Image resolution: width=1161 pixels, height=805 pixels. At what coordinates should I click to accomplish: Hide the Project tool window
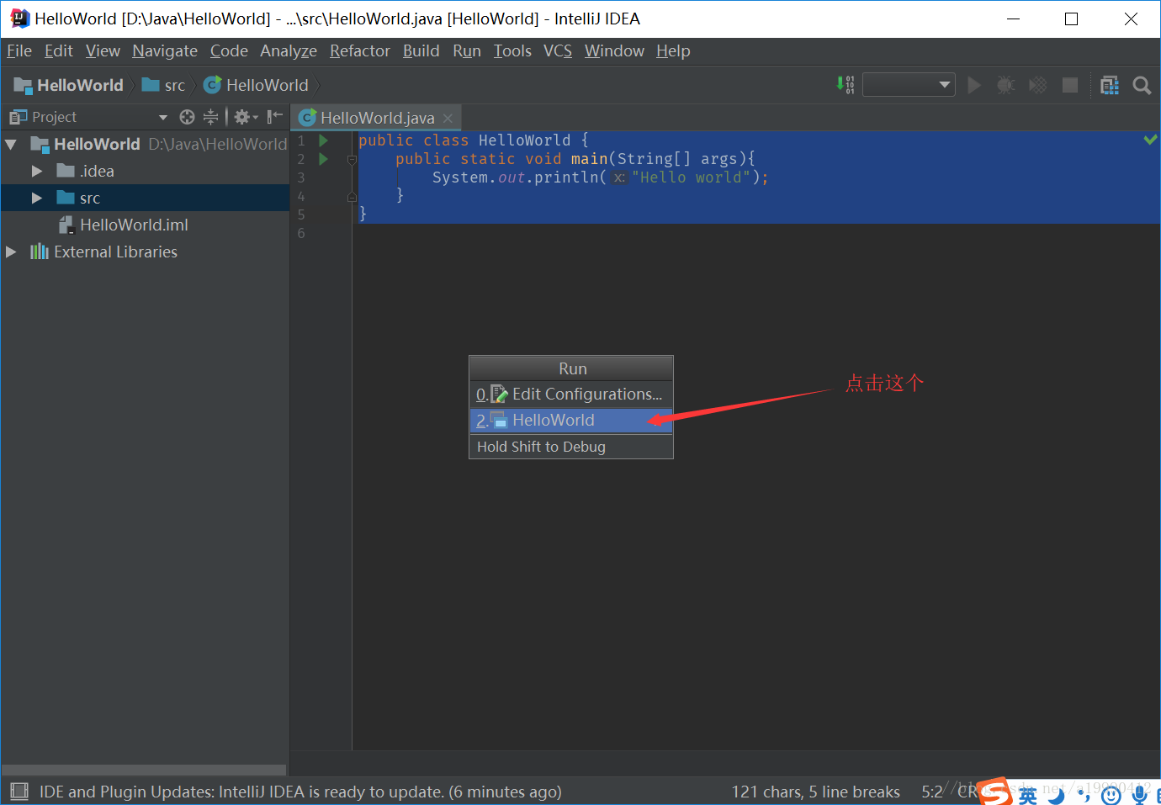(x=275, y=117)
